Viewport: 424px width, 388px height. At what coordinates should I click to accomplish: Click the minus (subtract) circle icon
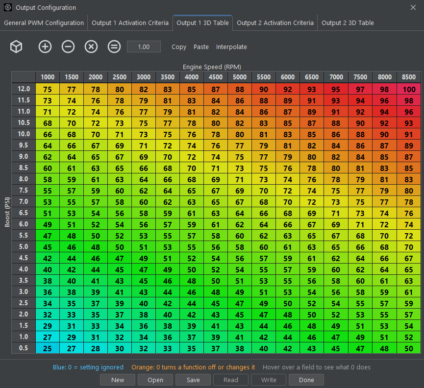pyautogui.click(x=68, y=47)
